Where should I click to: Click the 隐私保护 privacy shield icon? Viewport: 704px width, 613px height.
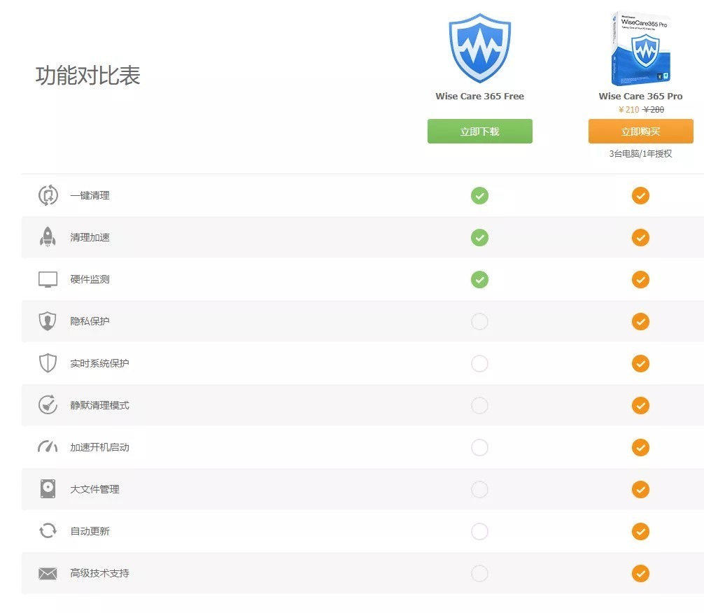(x=47, y=321)
